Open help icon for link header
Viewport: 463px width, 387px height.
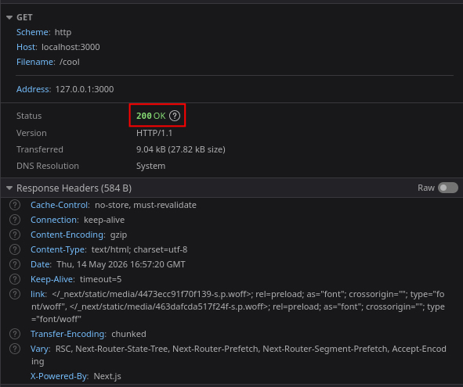pyautogui.click(x=15, y=294)
